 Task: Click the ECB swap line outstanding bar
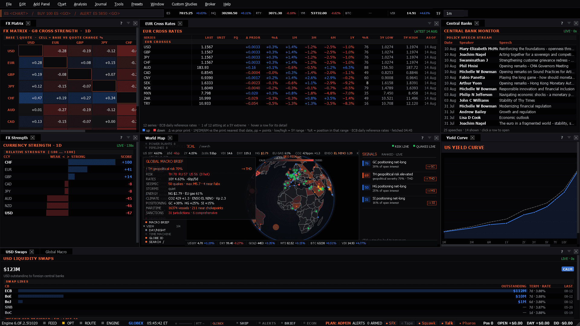[x=272, y=291]
